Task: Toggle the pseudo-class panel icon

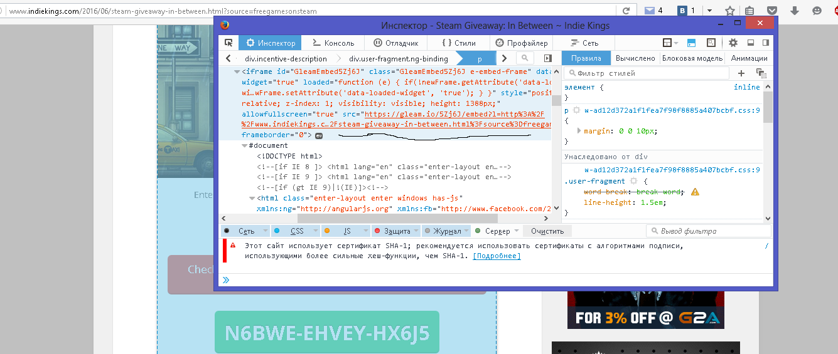Action: pos(761,73)
